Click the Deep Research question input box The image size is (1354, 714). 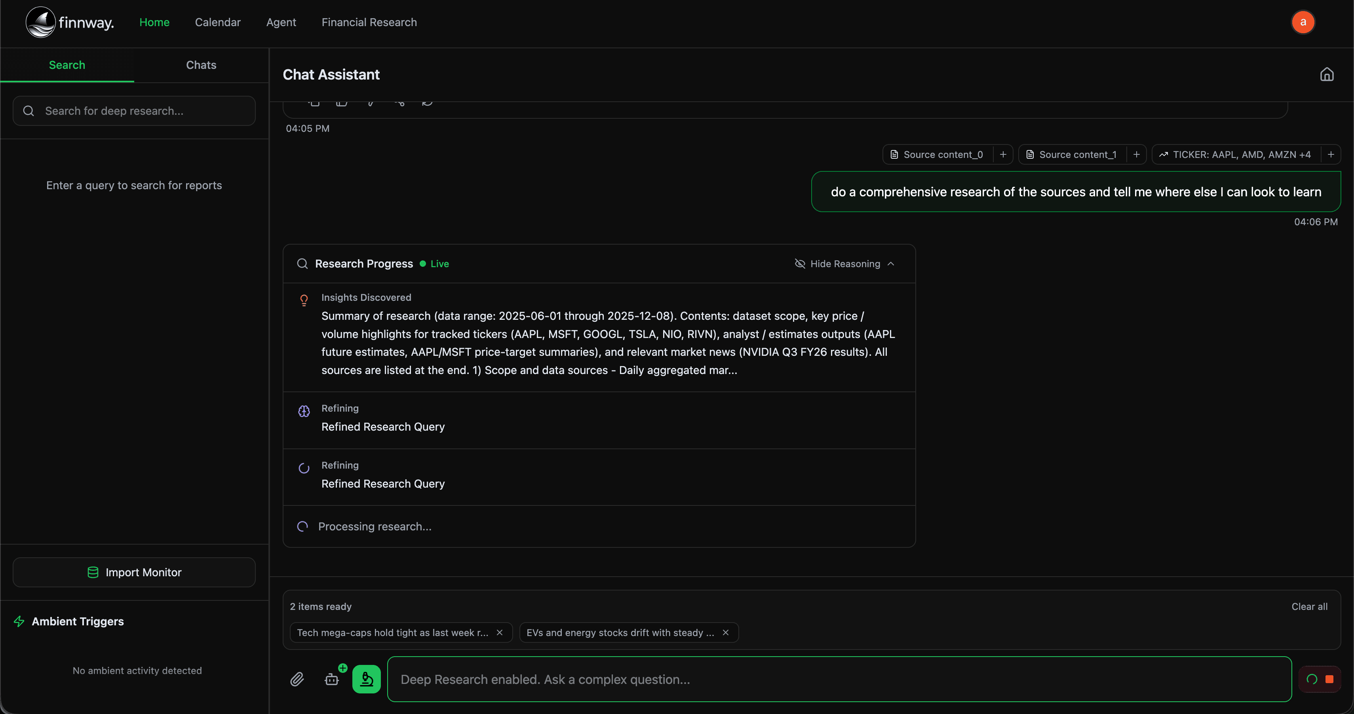tap(839, 679)
